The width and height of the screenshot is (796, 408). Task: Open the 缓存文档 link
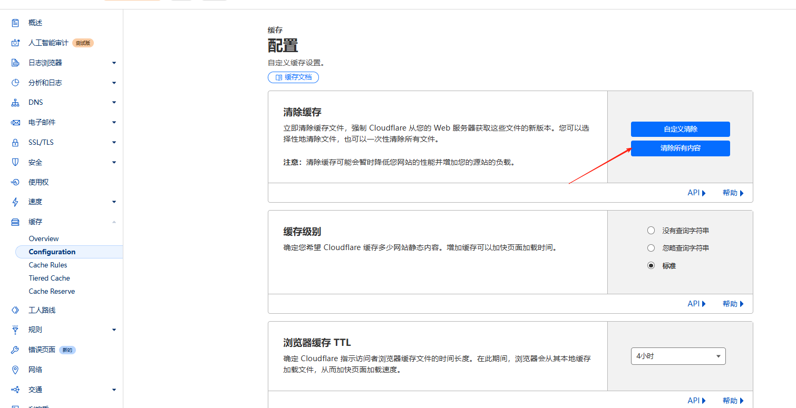tap(293, 77)
